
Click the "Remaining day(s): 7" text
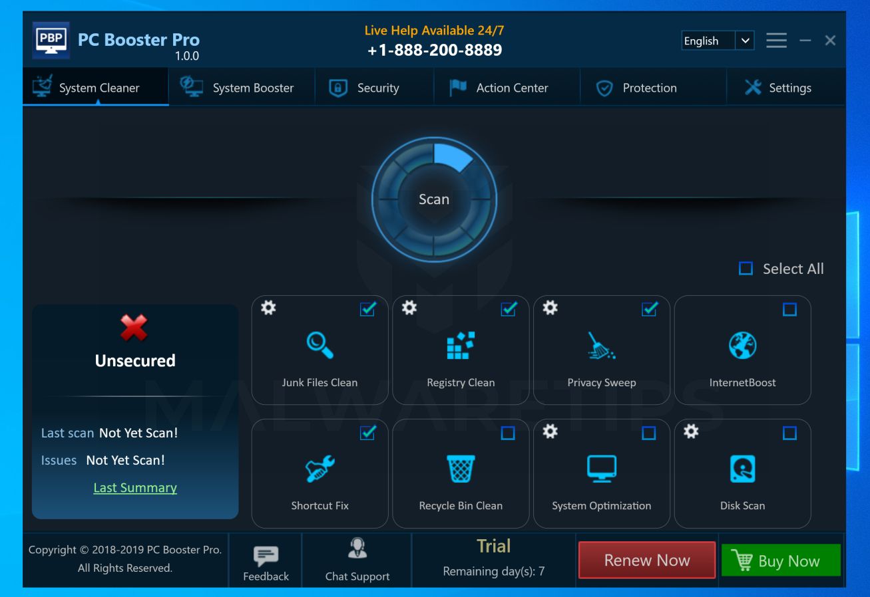494,571
